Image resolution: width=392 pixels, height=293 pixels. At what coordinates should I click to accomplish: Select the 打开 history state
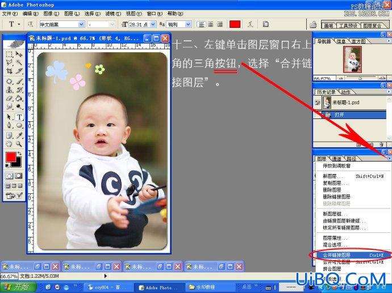click(350, 114)
